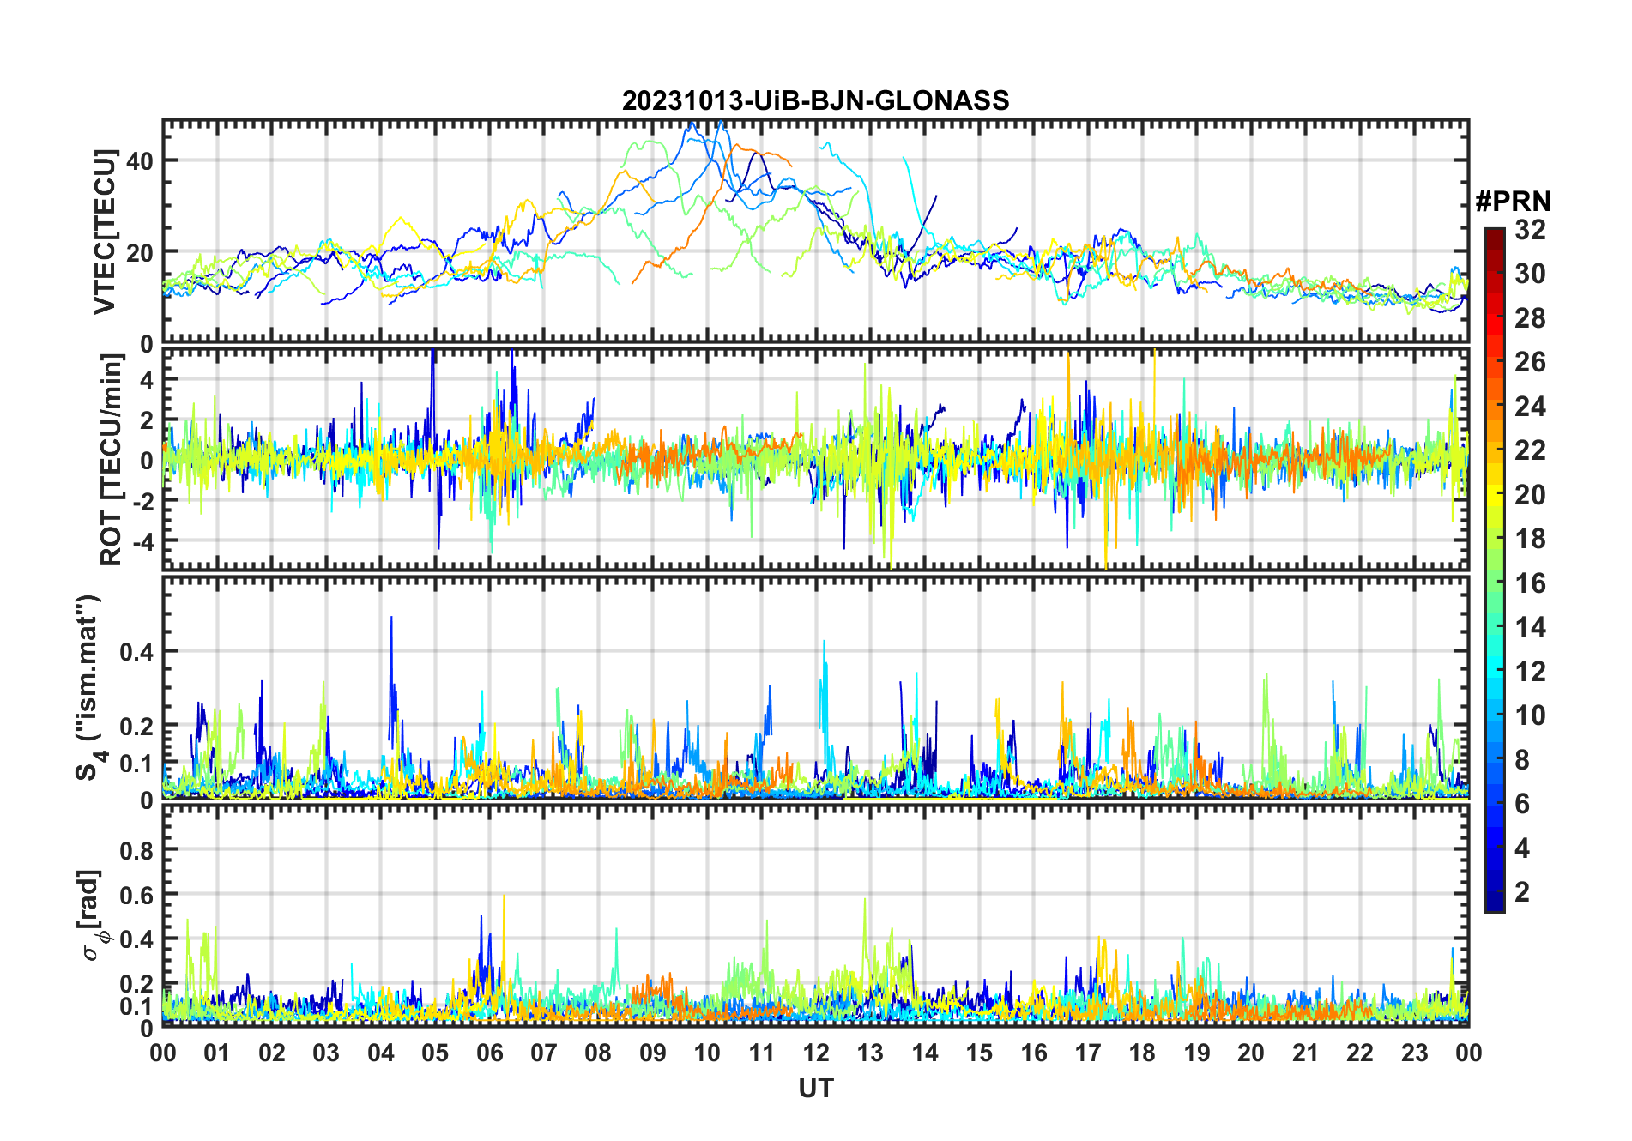Click colorbar tick label 10
1632x1141 pixels.
pyautogui.click(x=1530, y=715)
